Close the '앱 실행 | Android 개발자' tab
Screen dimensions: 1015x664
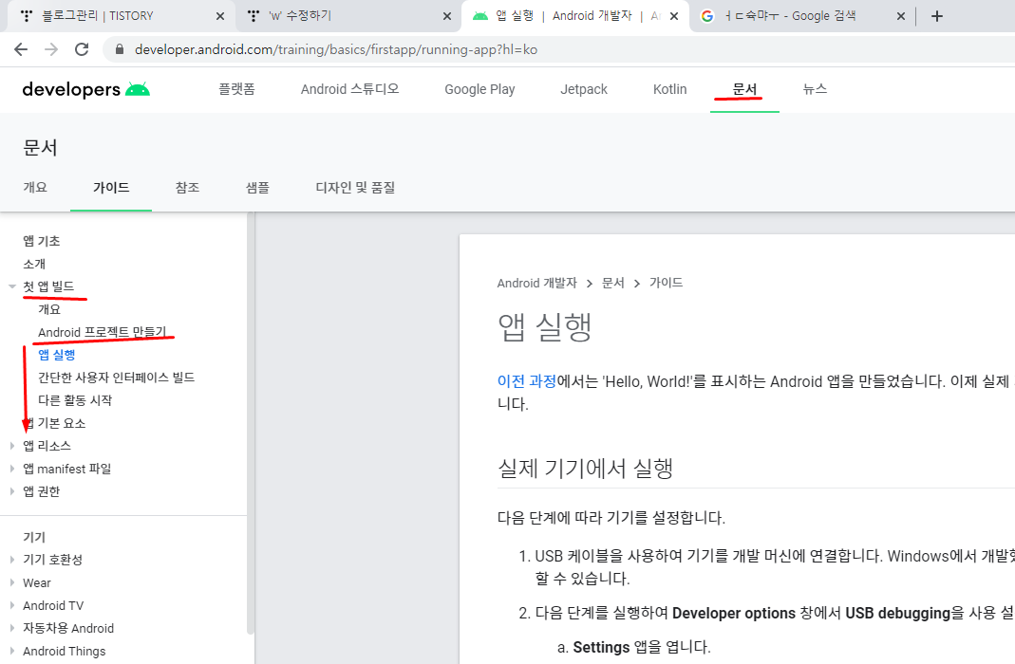(674, 16)
